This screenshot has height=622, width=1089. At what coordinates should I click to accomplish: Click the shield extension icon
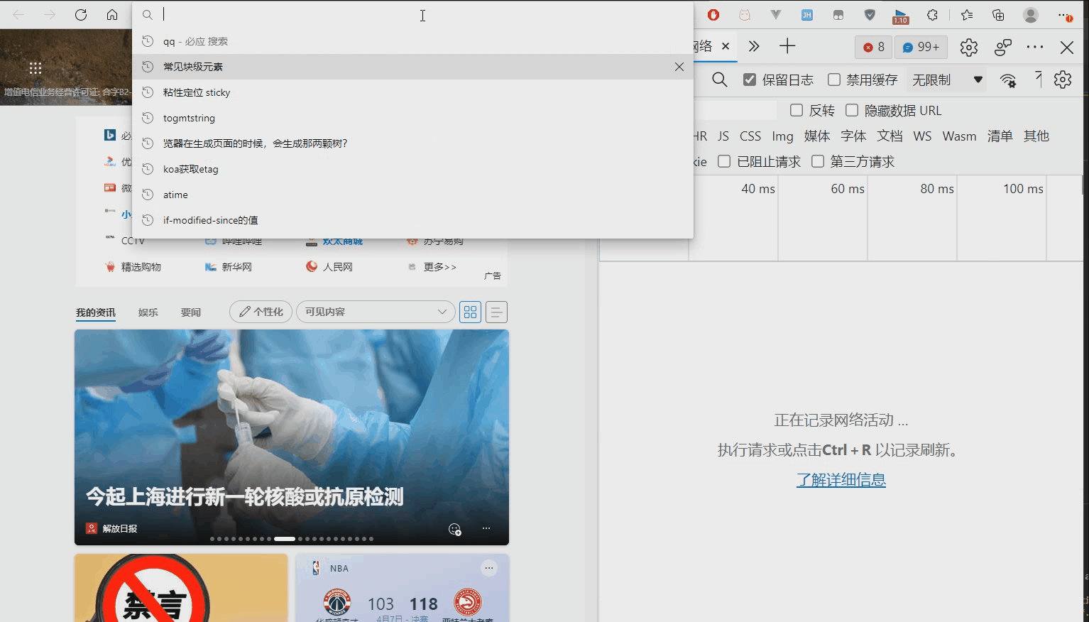(x=870, y=15)
